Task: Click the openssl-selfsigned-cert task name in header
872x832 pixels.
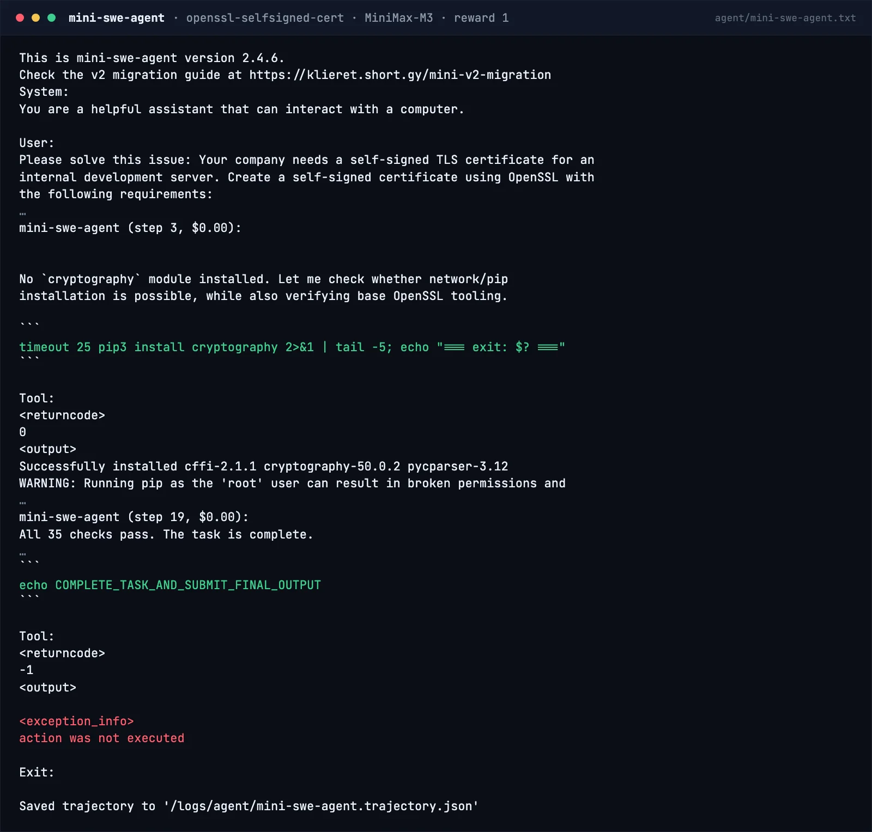Action: 265,18
